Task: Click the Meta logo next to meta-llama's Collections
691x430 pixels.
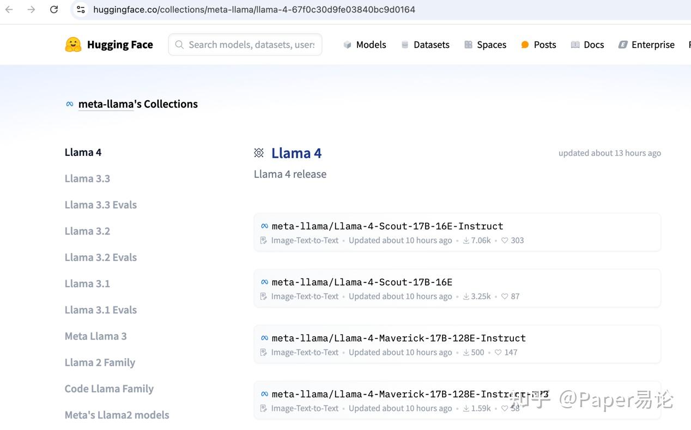Action: (69, 104)
